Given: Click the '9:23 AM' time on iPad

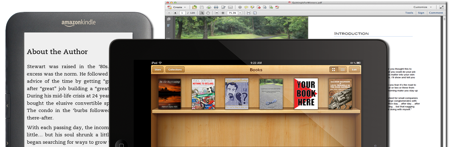Looking at the screenshot, I should [256, 63].
